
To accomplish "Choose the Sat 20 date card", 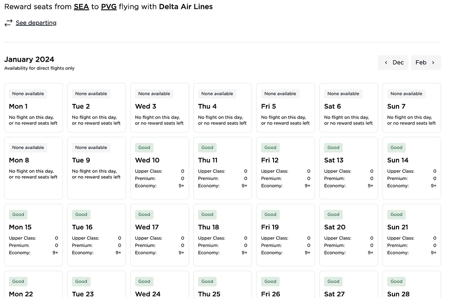I will [349, 235].
